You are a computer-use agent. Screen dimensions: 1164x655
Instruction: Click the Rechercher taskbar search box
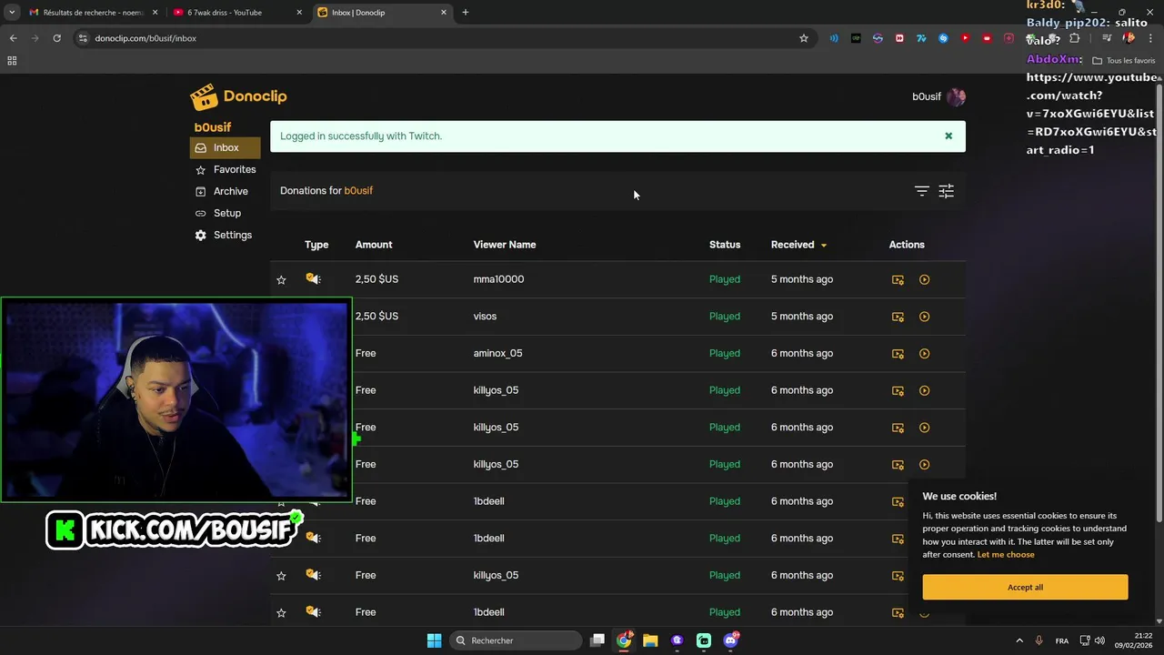click(517, 640)
